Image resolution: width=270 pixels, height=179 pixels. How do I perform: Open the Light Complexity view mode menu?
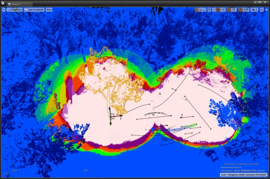34,10
